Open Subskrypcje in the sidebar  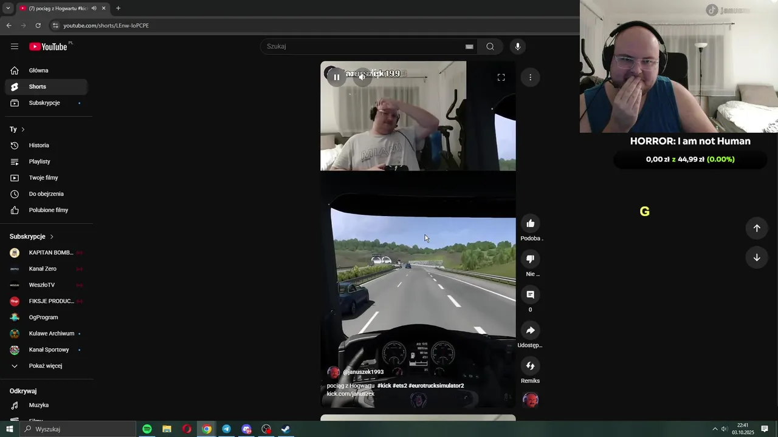coord(46,103)
